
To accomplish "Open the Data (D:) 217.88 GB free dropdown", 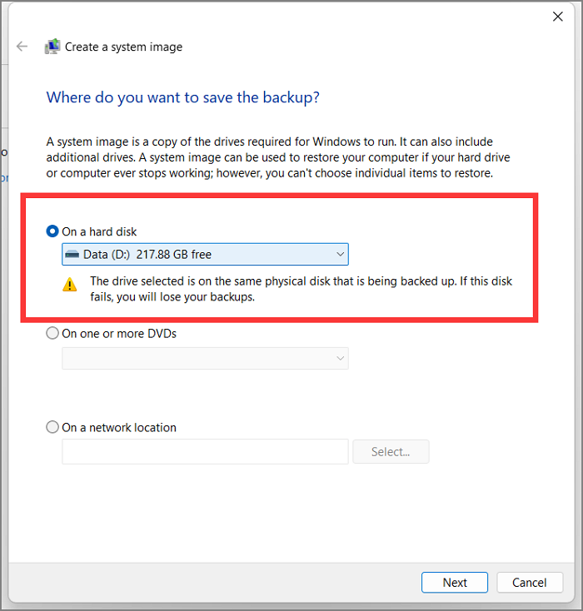I will click(204, 254).
